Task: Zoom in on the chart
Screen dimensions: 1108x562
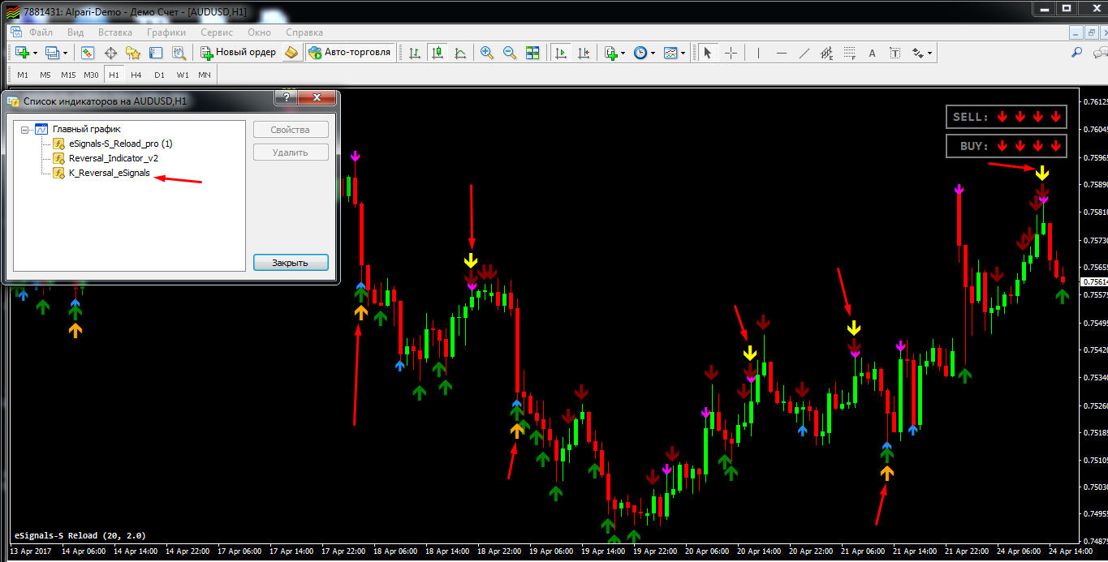Action: pyautogui.click(x=487, y=53)
